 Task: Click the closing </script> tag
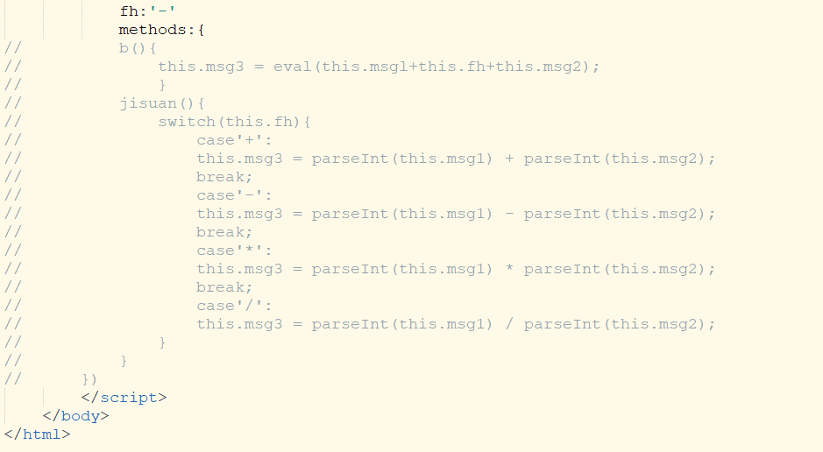[124, 397]
